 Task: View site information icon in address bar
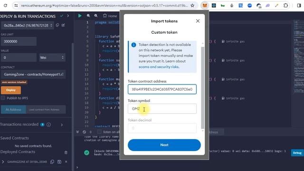[16, 5]
